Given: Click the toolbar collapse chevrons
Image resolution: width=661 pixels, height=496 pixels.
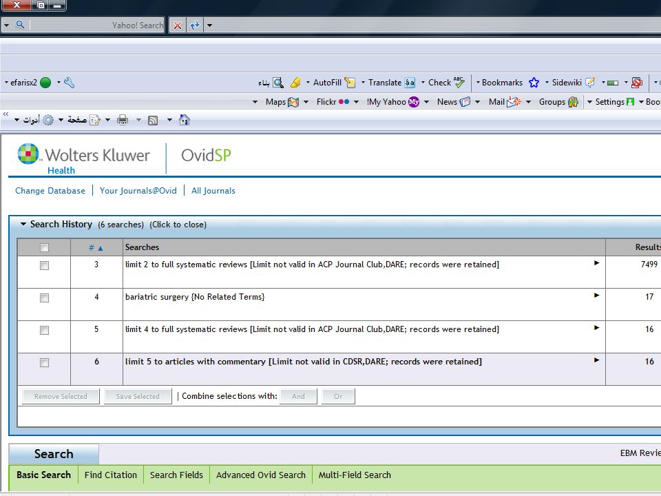Looking at the screenshot, I should coord(6,114).
